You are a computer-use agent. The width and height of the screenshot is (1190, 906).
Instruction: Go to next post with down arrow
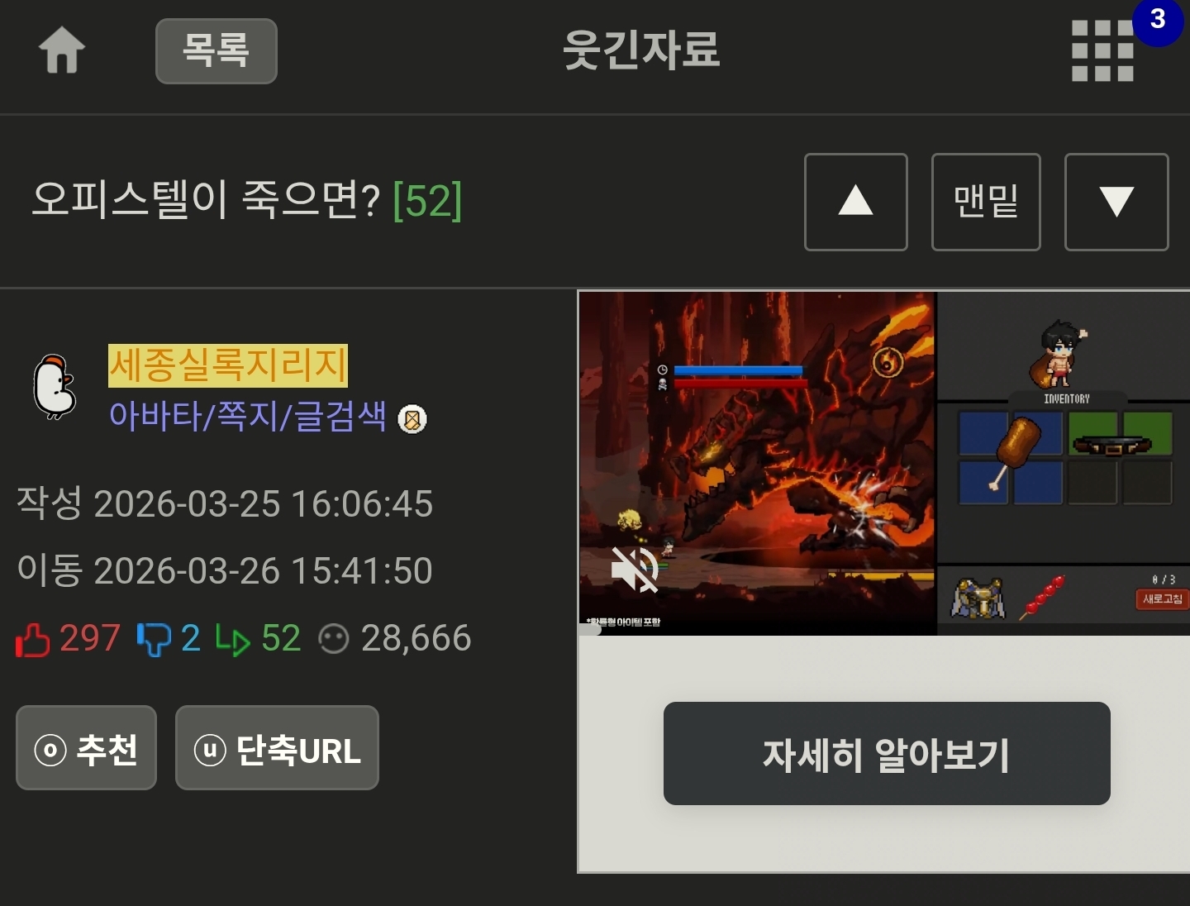click(x=1116, y=202)
